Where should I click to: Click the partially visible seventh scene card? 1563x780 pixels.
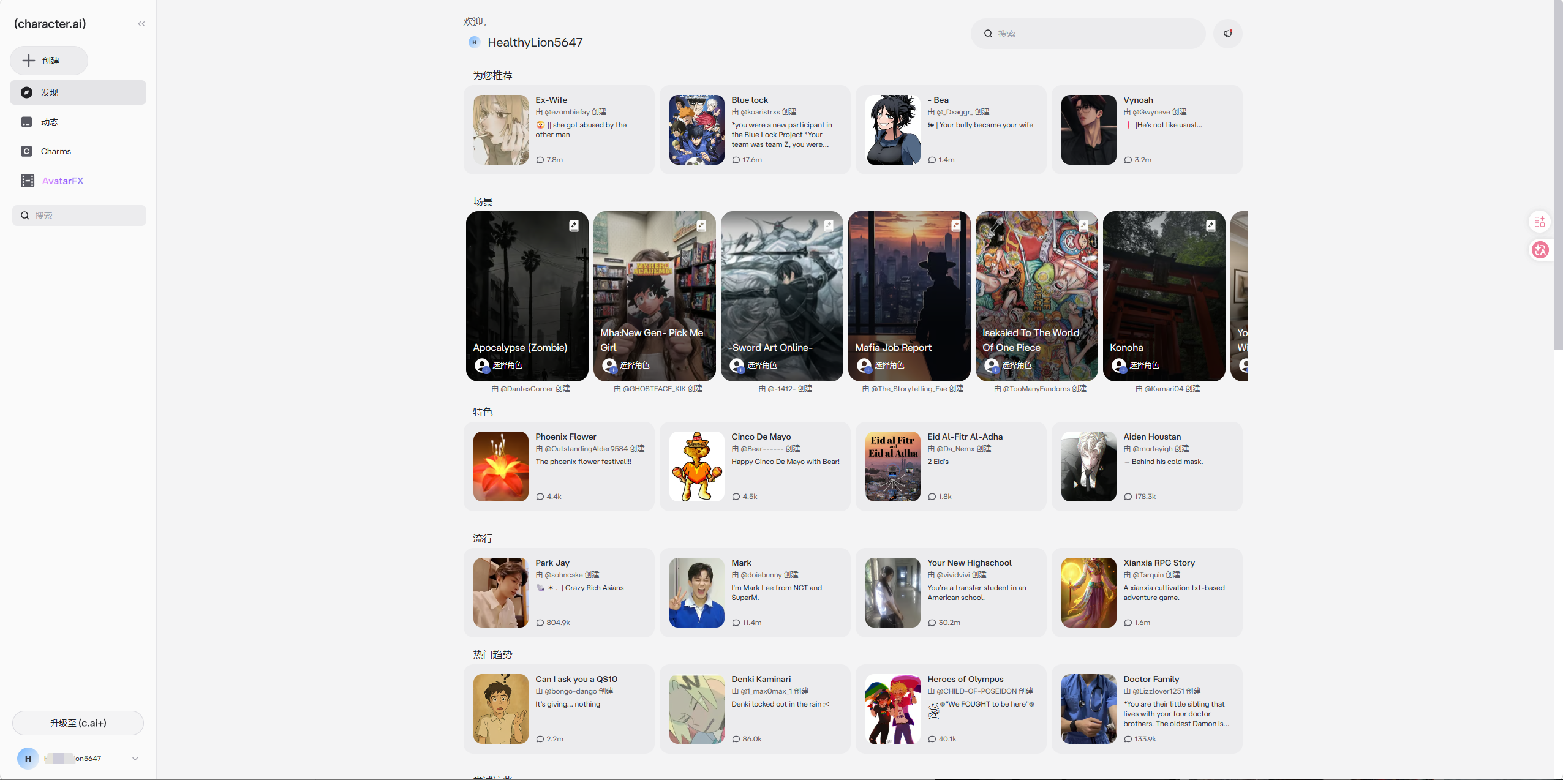click(x=1239, y=296)
